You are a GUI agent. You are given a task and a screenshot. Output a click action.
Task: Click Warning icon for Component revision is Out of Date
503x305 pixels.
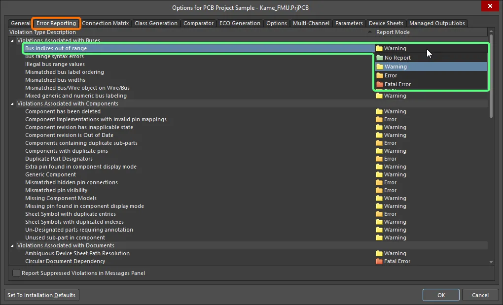379,135
